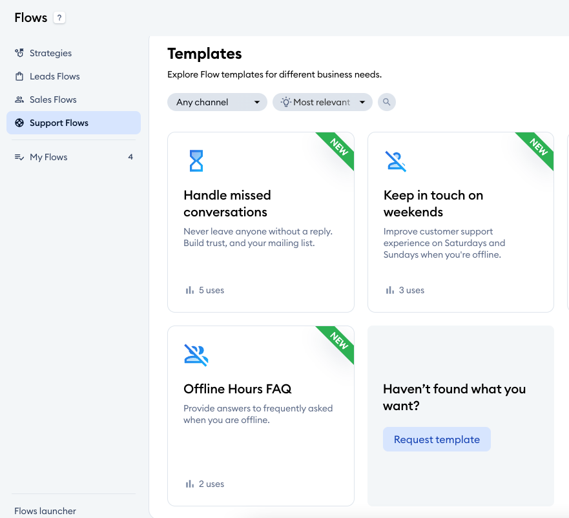Open the Flows launcher link
This screenshot has height=518, width=569.
click(x=45, y=510)
